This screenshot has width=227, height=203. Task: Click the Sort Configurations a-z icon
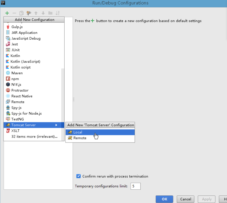click(57, 13)
